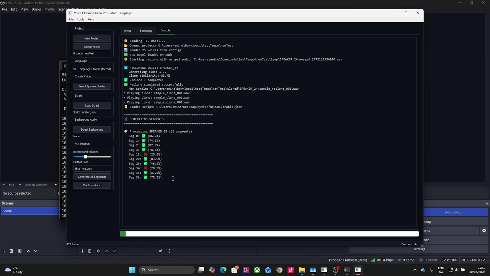Click 'Processing SPEAKER_05 (16 segments)' line

point(158,131)
